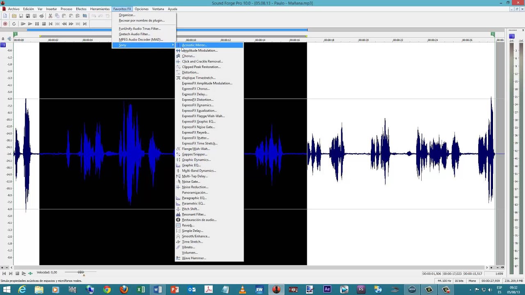The height and width of the screenshot is (295, 525).
Task: Click the Windows Start button
Action: pos(6,290)
